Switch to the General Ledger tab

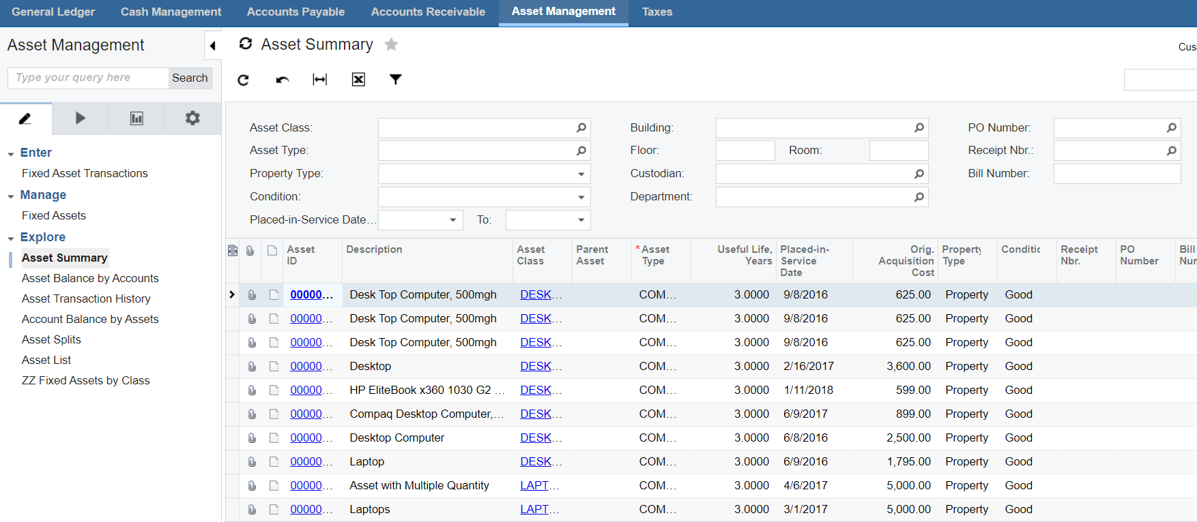tap(53, 12)
